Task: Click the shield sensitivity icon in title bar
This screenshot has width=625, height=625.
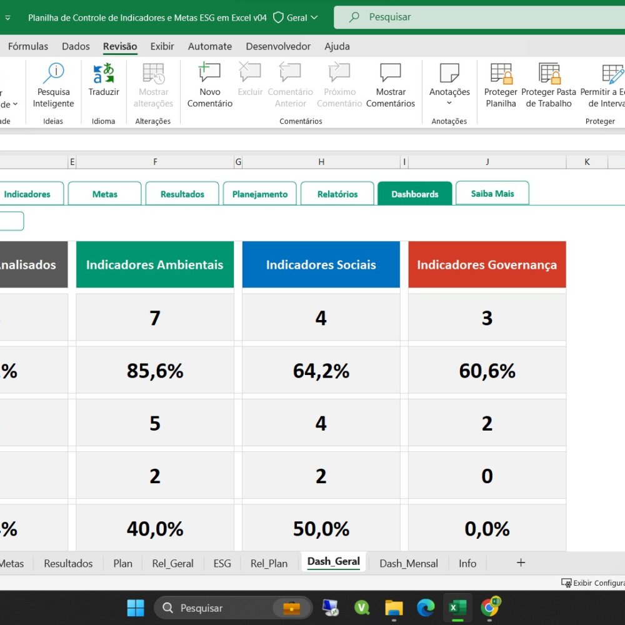Action: point(278,17)
